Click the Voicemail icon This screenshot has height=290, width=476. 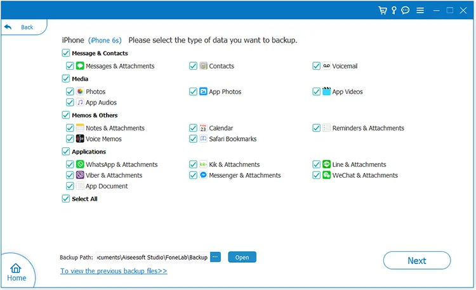pos(327,66)
